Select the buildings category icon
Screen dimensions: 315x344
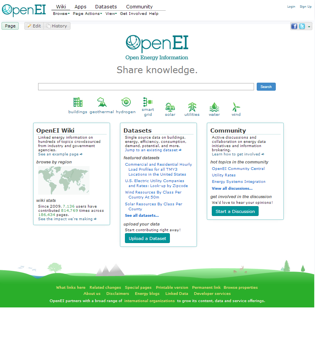[78, 103]
